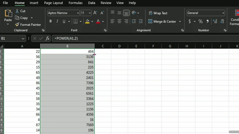The height and width of the screenshot is (134, 239).
Task: Select column C header
Action: [103, 46]
